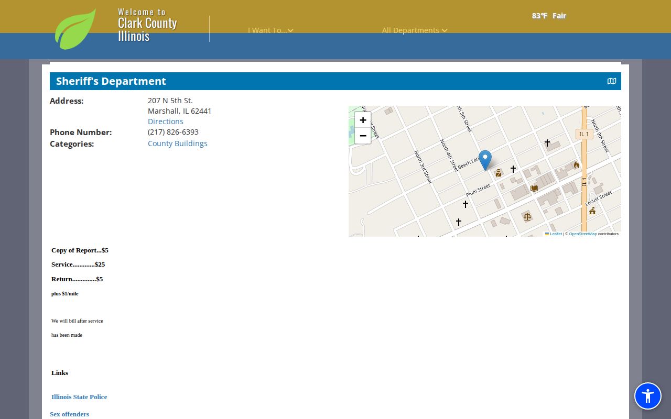Click the 'Locust Street' map label
The width and height of the screenshot is (671, 419).
[599, 199]
